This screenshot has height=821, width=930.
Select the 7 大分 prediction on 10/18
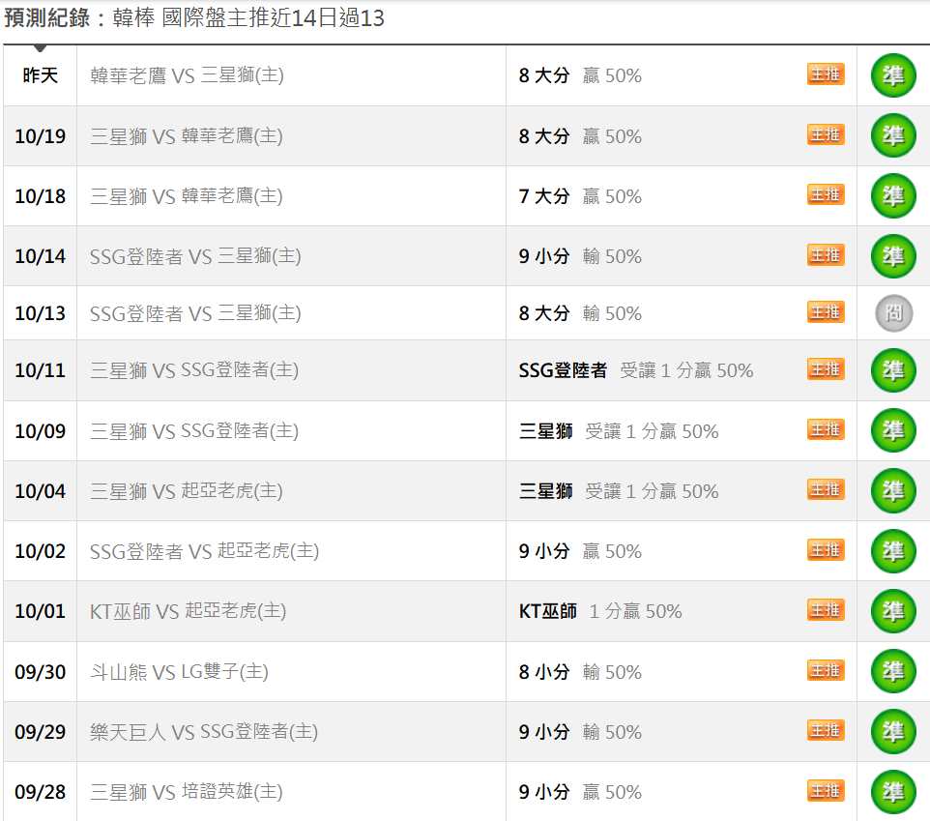[x=544, y=196]
